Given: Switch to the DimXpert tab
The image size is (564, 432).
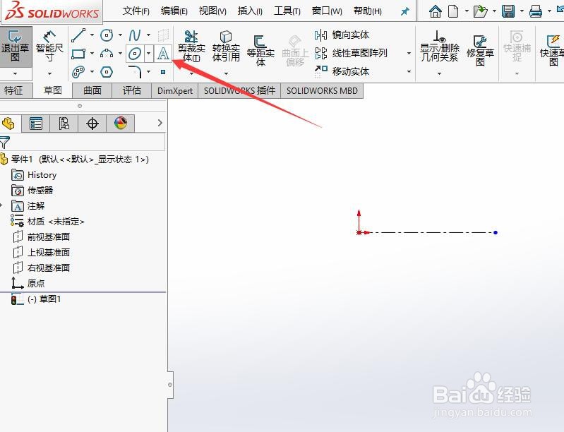Looking at the screenshot, I should (175, 90).
